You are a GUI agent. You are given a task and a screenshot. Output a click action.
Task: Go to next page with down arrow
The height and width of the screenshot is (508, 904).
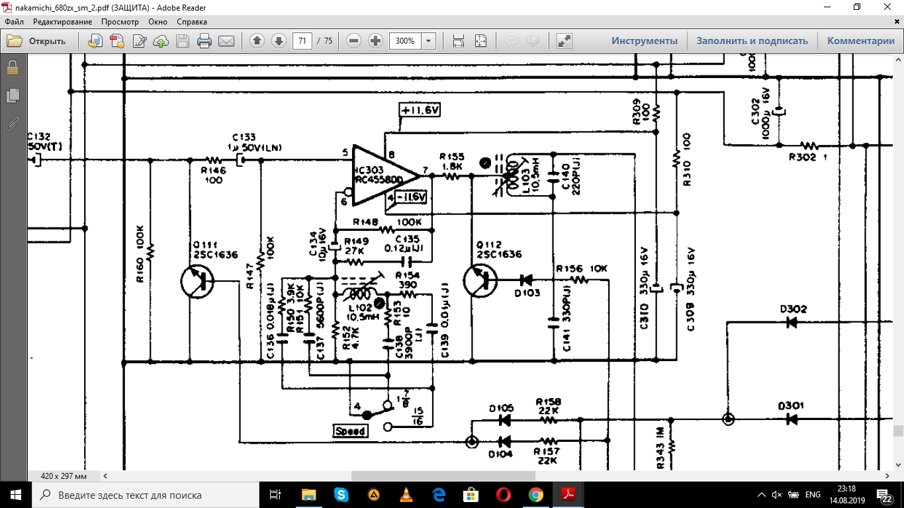279,41
